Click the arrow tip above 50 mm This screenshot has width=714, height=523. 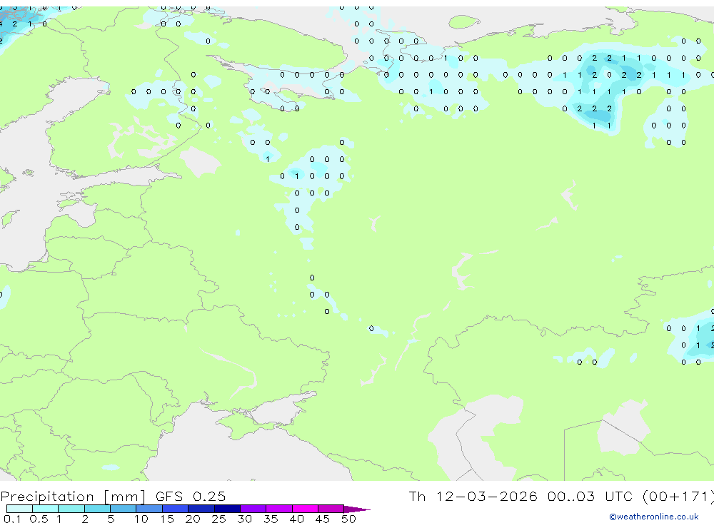pyautogui.click(x=357, y=509)
